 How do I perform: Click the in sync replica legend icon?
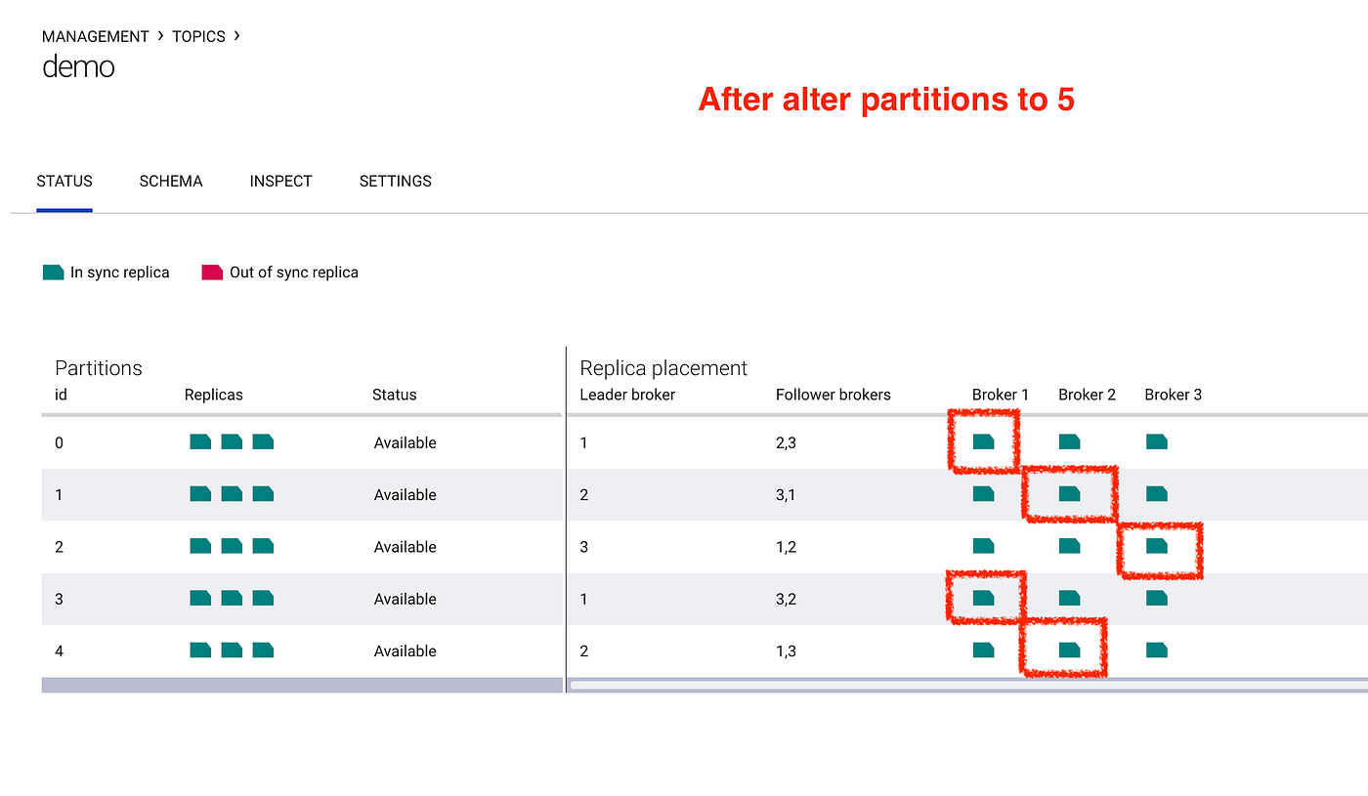(x=53, y=272)
